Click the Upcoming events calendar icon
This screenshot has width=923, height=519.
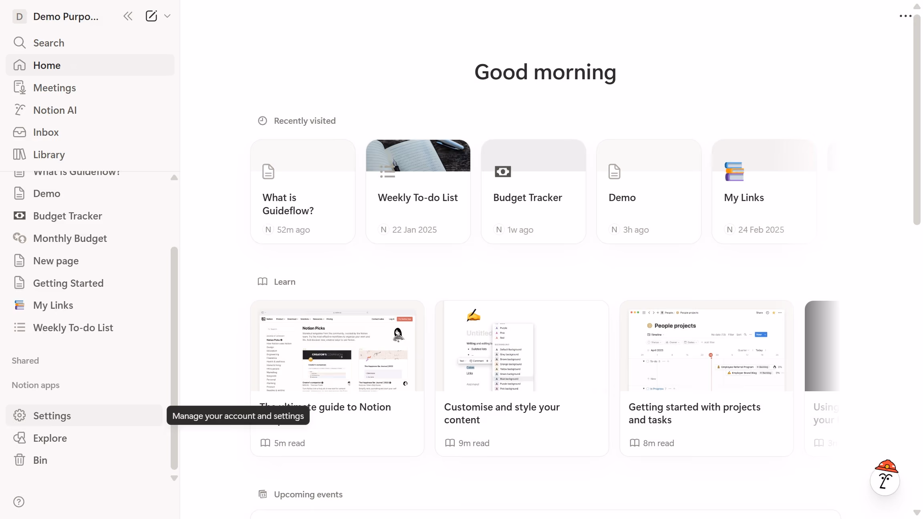[263, 494]
